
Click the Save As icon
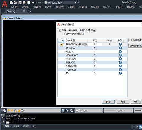24,2
